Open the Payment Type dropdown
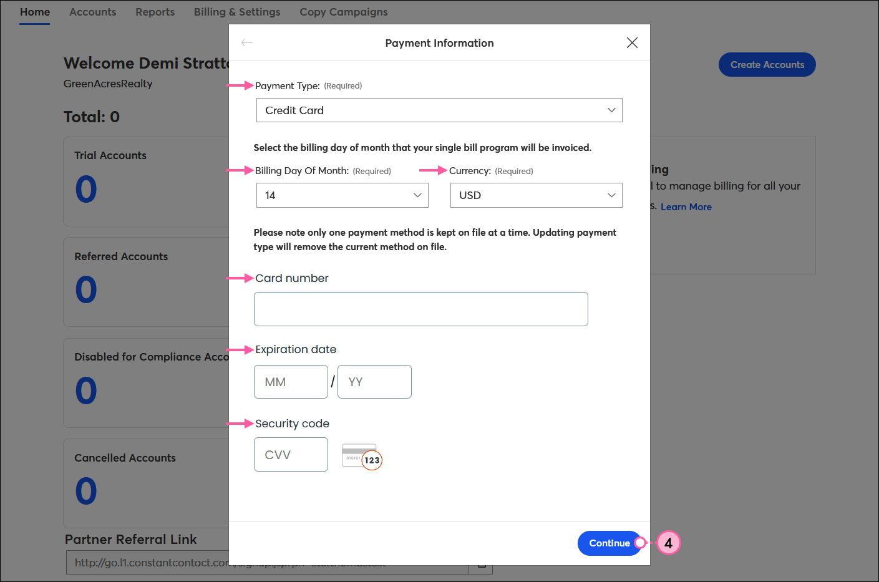Screen dimensions: 879x582 [x=439, y=110]
